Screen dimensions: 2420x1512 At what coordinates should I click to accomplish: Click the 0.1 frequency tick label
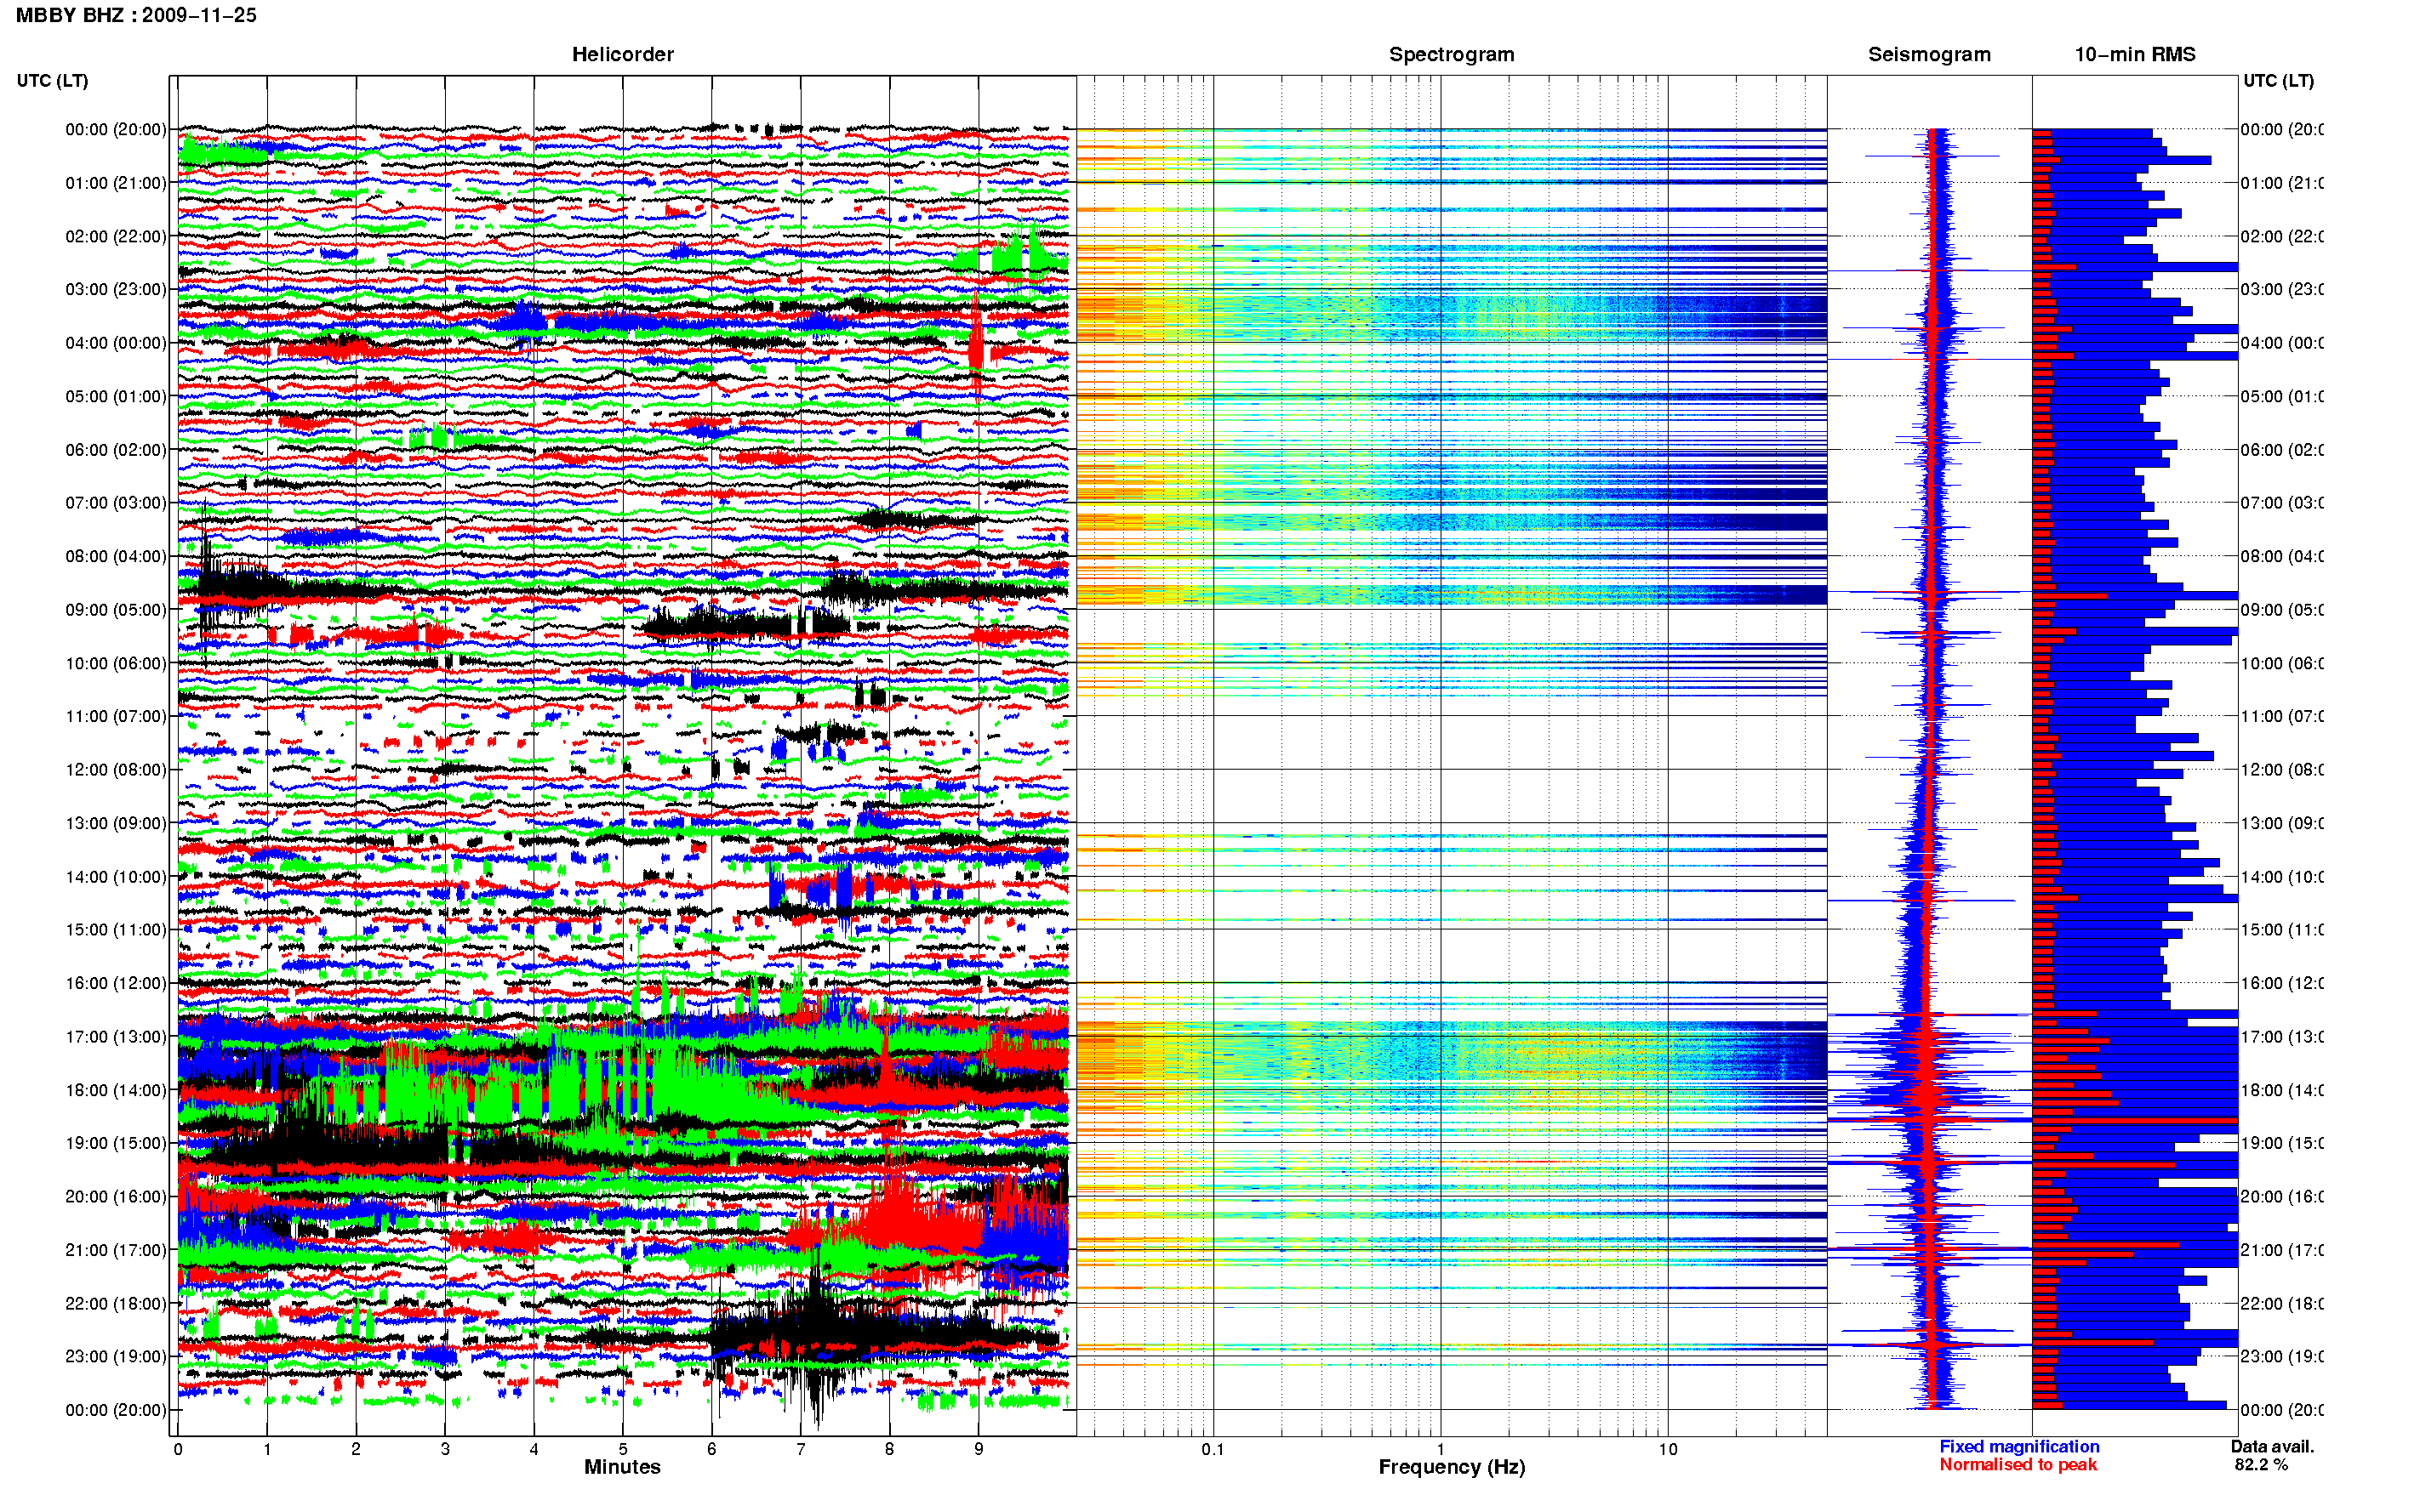(1213, 1449)
